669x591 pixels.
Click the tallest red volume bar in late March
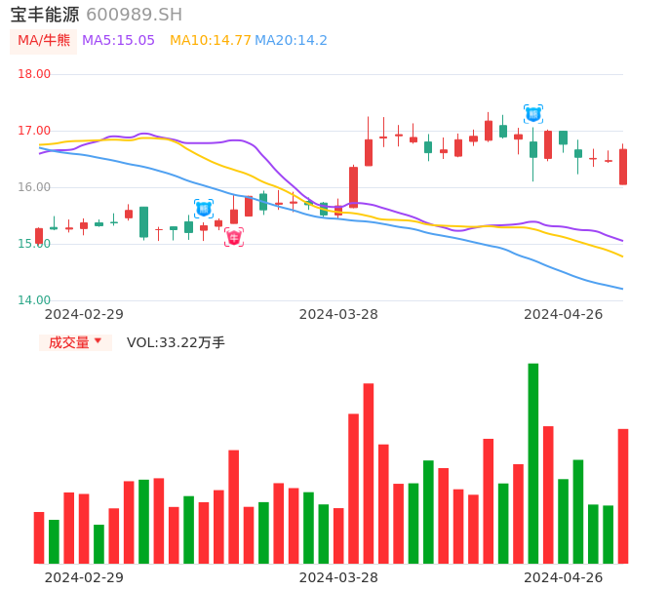[369, 473]
